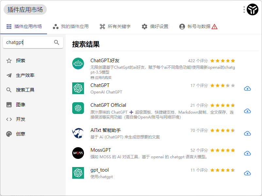Download ChatGPT Official via cloud icon
Screen dimensions: 262x196
click(247, 111)
